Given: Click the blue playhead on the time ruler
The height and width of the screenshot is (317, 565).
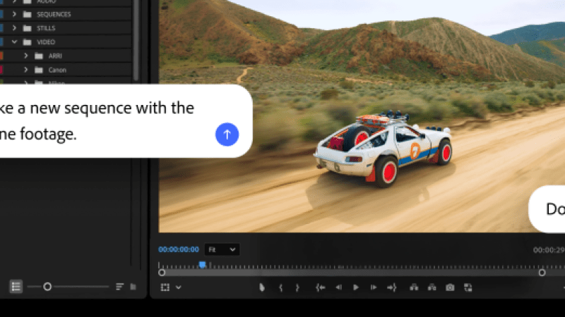Looking at the screenshot, I should pyautogui.click(x=202, y=265).
